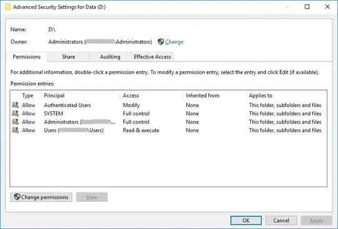Click the Change owner link

[x=174, y=42]
